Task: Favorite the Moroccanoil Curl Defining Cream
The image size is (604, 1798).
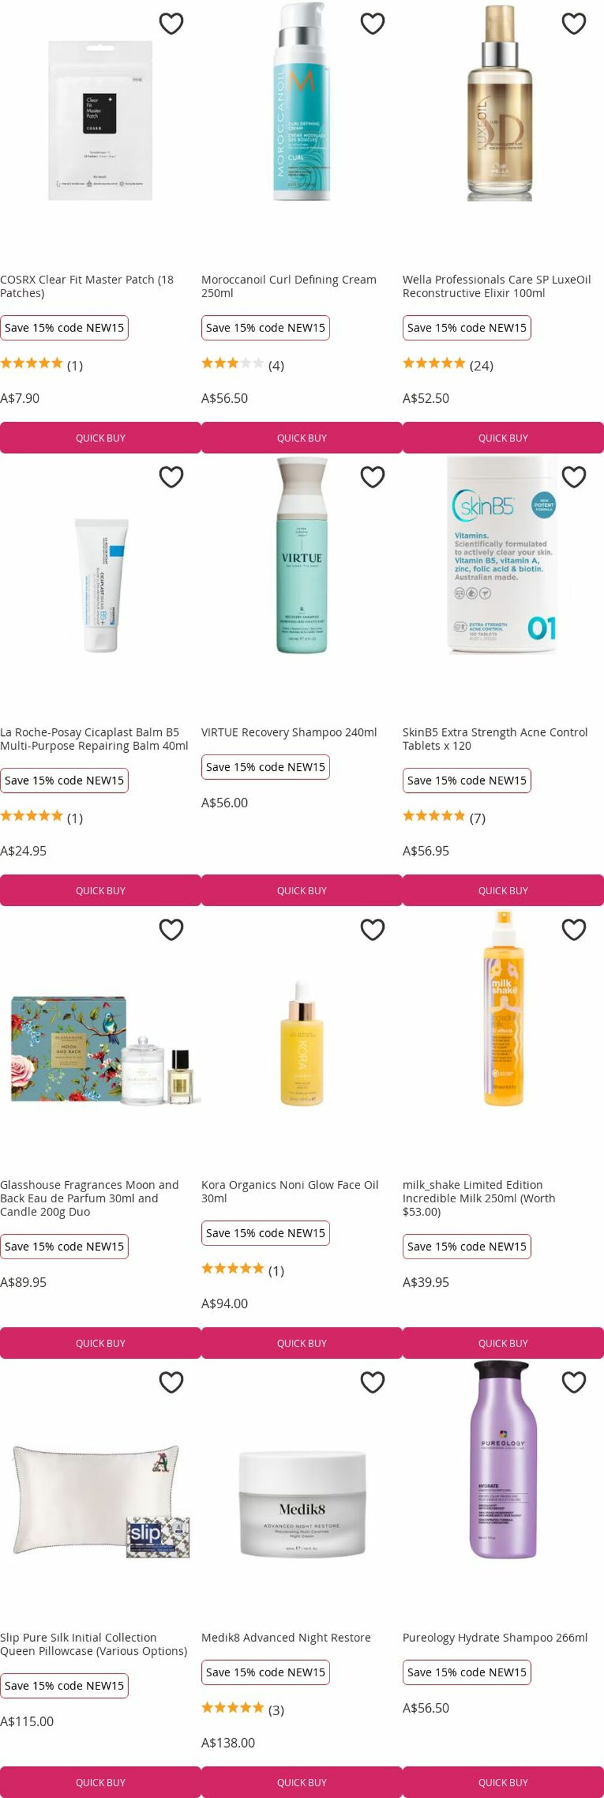Action: coord(373,24)
